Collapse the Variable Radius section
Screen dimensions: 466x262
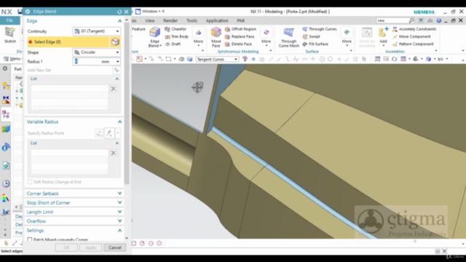(x=119, y=122)
